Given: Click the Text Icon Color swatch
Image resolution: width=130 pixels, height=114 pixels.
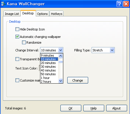Looking at the screenshot, I should [x=40, y=68].
